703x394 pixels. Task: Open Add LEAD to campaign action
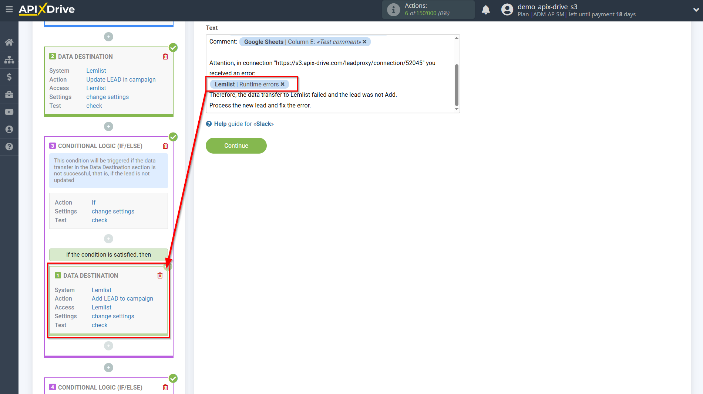point(122,298)
